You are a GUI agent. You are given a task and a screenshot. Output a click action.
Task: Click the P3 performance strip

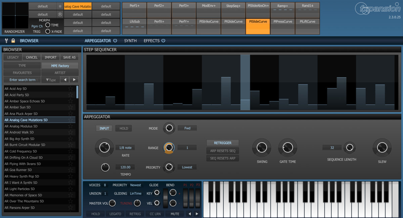(198, 198)
